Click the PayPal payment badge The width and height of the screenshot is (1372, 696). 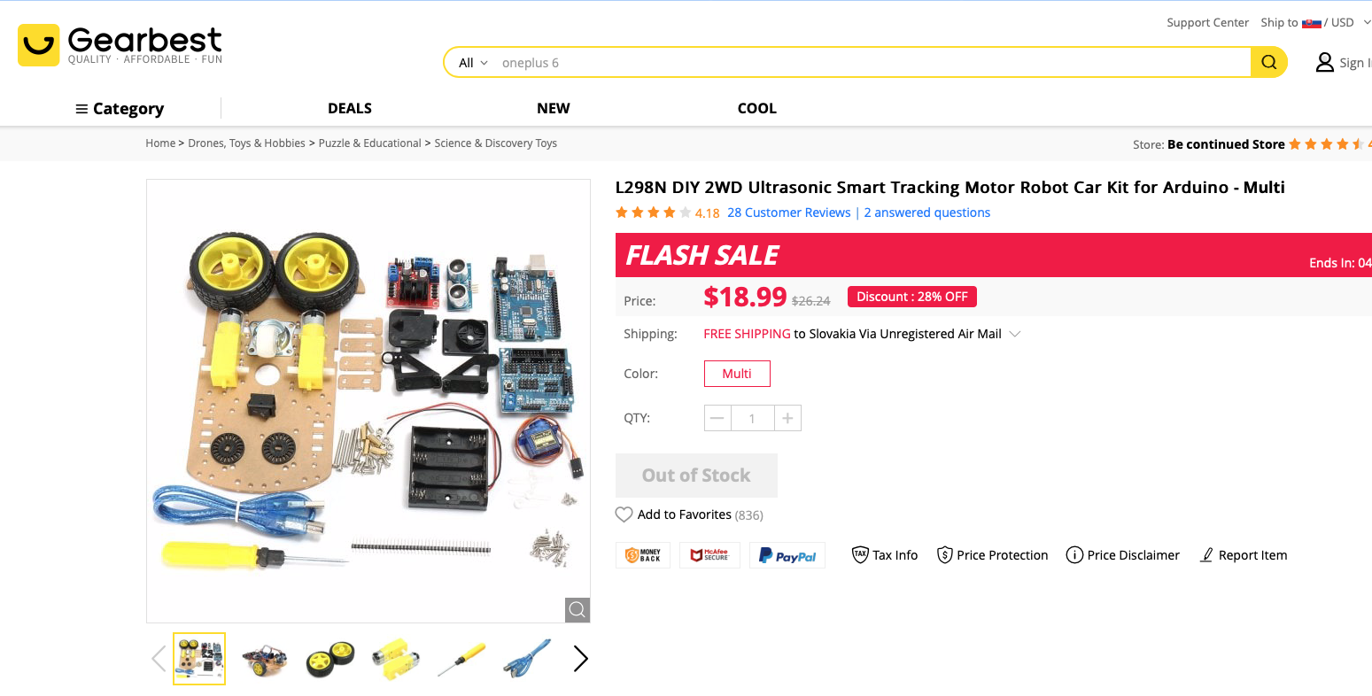tap(787, 555)
